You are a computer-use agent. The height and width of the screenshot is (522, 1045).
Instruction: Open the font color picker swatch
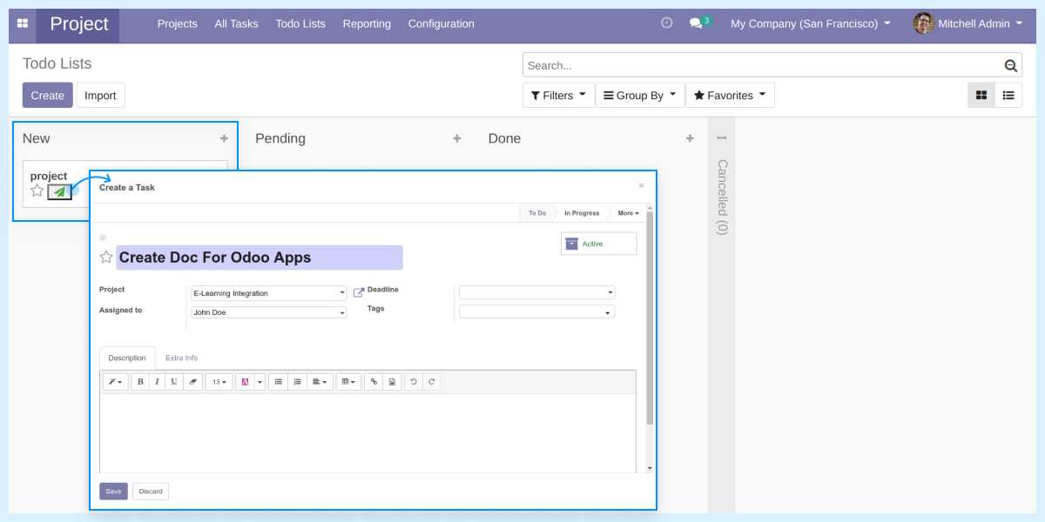tap(246, 381)
